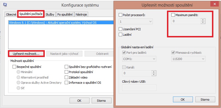Check the Maximum paměti option
Viewport: 221px width, 108px height.
point(173,15)
